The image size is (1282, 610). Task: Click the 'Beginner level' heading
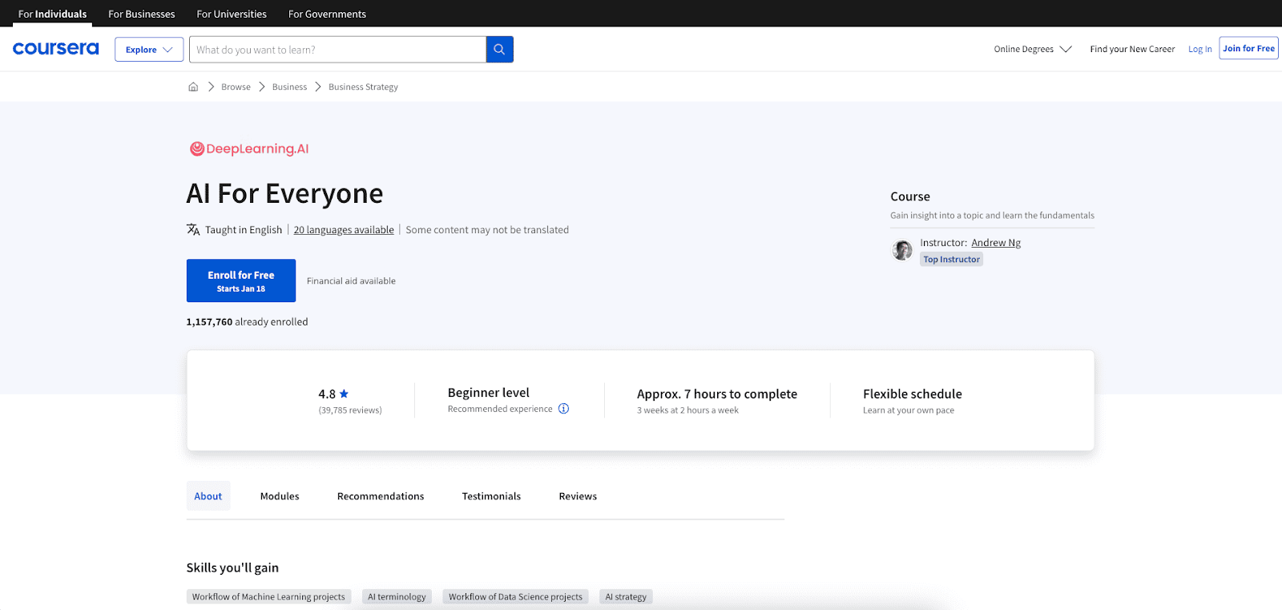click(489, 393)
